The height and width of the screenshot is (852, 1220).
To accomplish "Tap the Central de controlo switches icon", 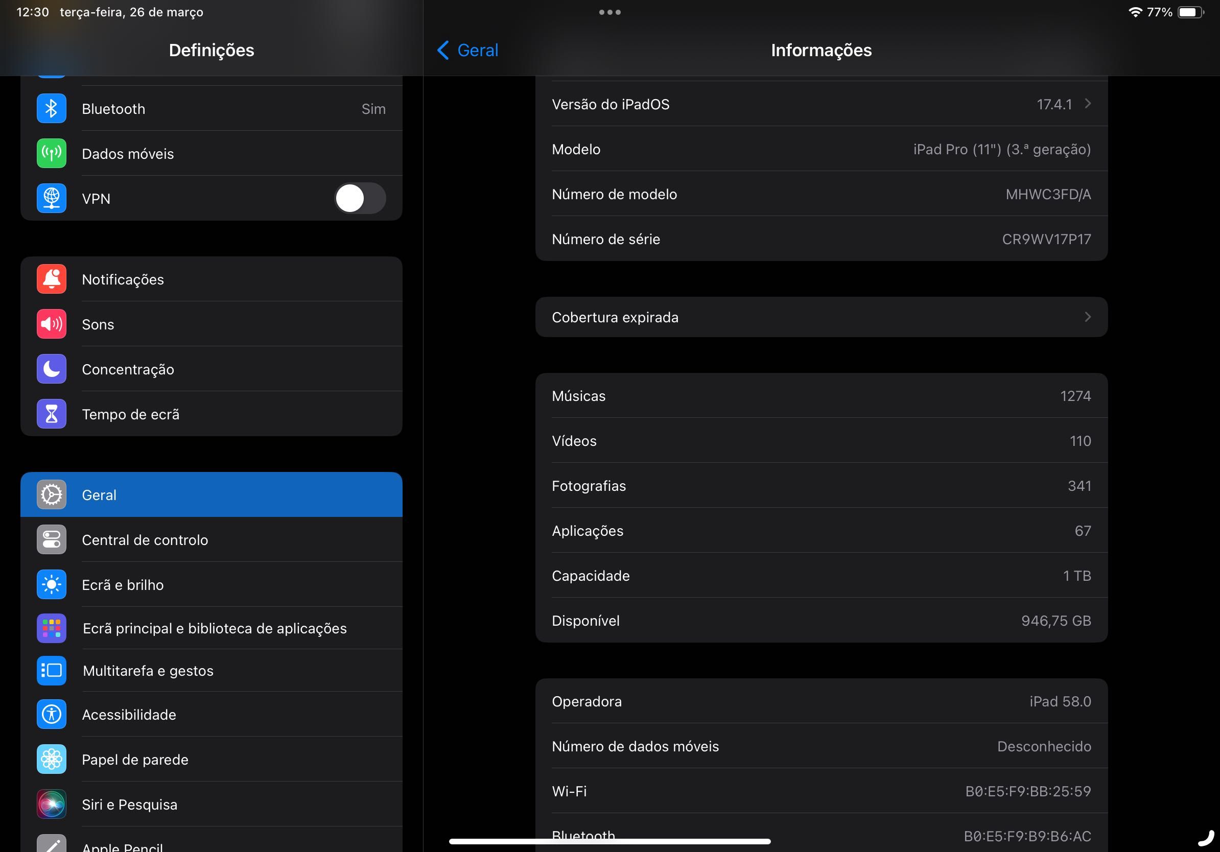I will 52,540.
